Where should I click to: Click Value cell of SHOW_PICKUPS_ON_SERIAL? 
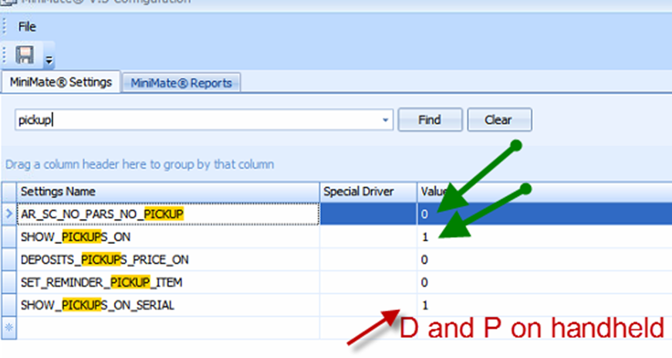[x=544, y=305]
